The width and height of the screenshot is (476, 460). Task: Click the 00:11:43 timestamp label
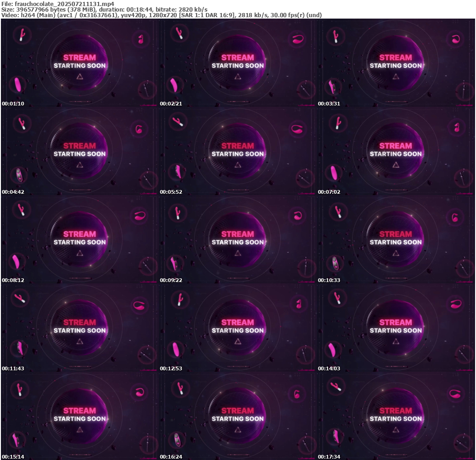[13, 368]
